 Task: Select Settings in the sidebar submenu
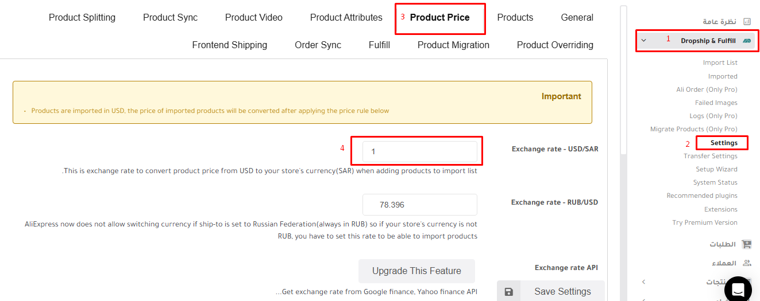(724, 143)
